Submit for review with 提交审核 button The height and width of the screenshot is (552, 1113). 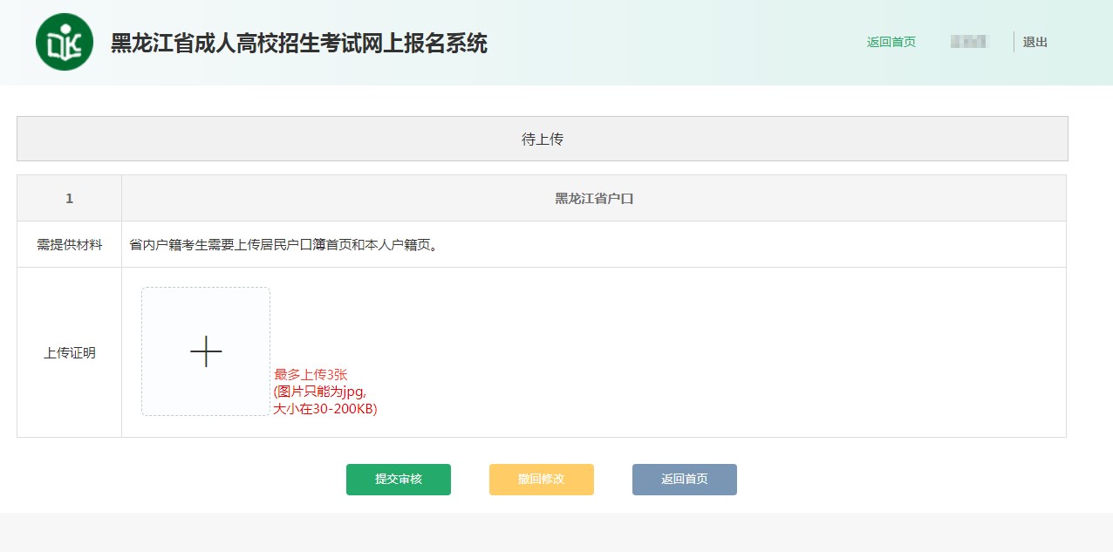click(x=398, y=479)
